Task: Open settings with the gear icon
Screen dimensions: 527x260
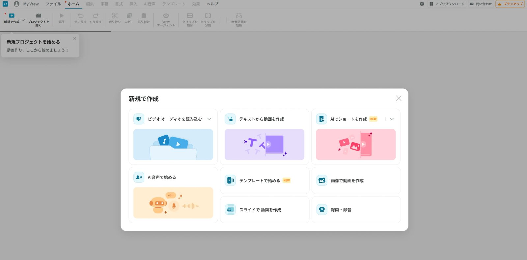Action: [422, 4]
